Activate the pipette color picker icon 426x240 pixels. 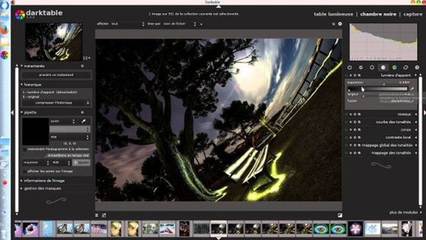[84, 121]
